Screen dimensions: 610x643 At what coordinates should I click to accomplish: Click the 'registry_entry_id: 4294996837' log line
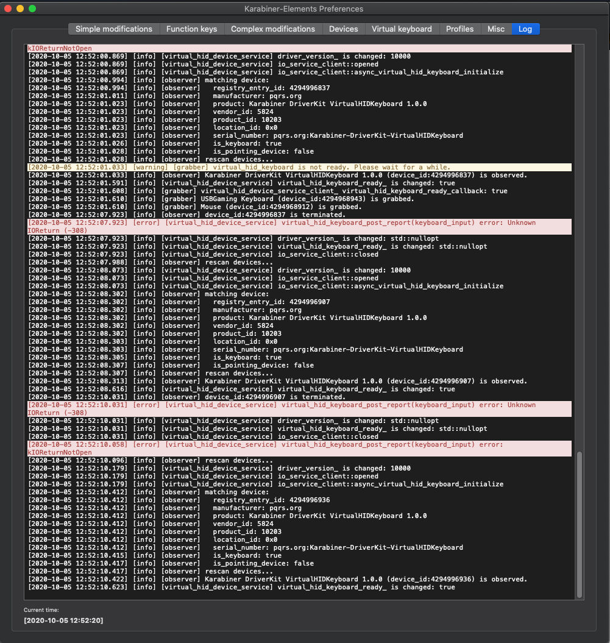pos(179,88)
